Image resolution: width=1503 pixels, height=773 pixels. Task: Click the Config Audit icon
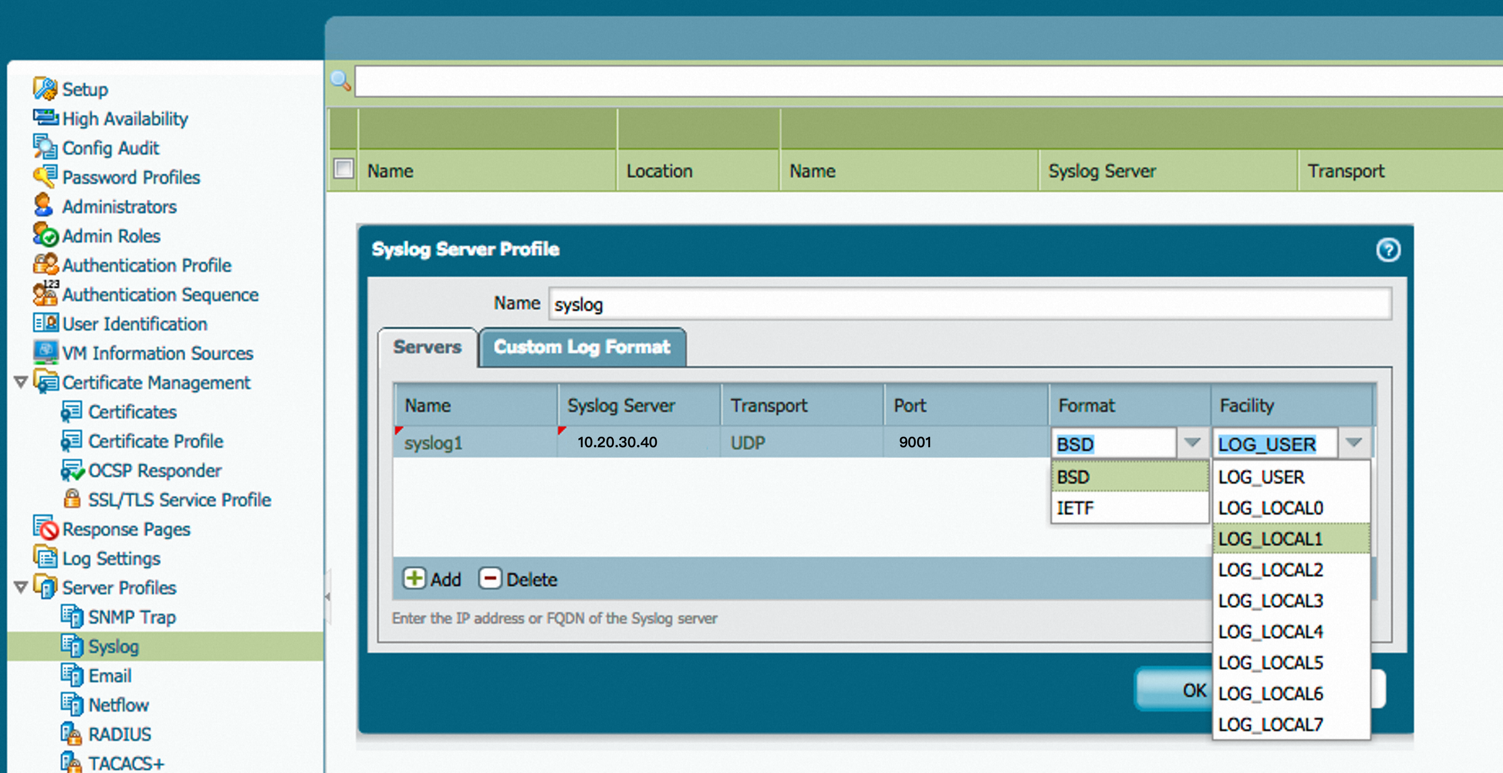point(46,147)
